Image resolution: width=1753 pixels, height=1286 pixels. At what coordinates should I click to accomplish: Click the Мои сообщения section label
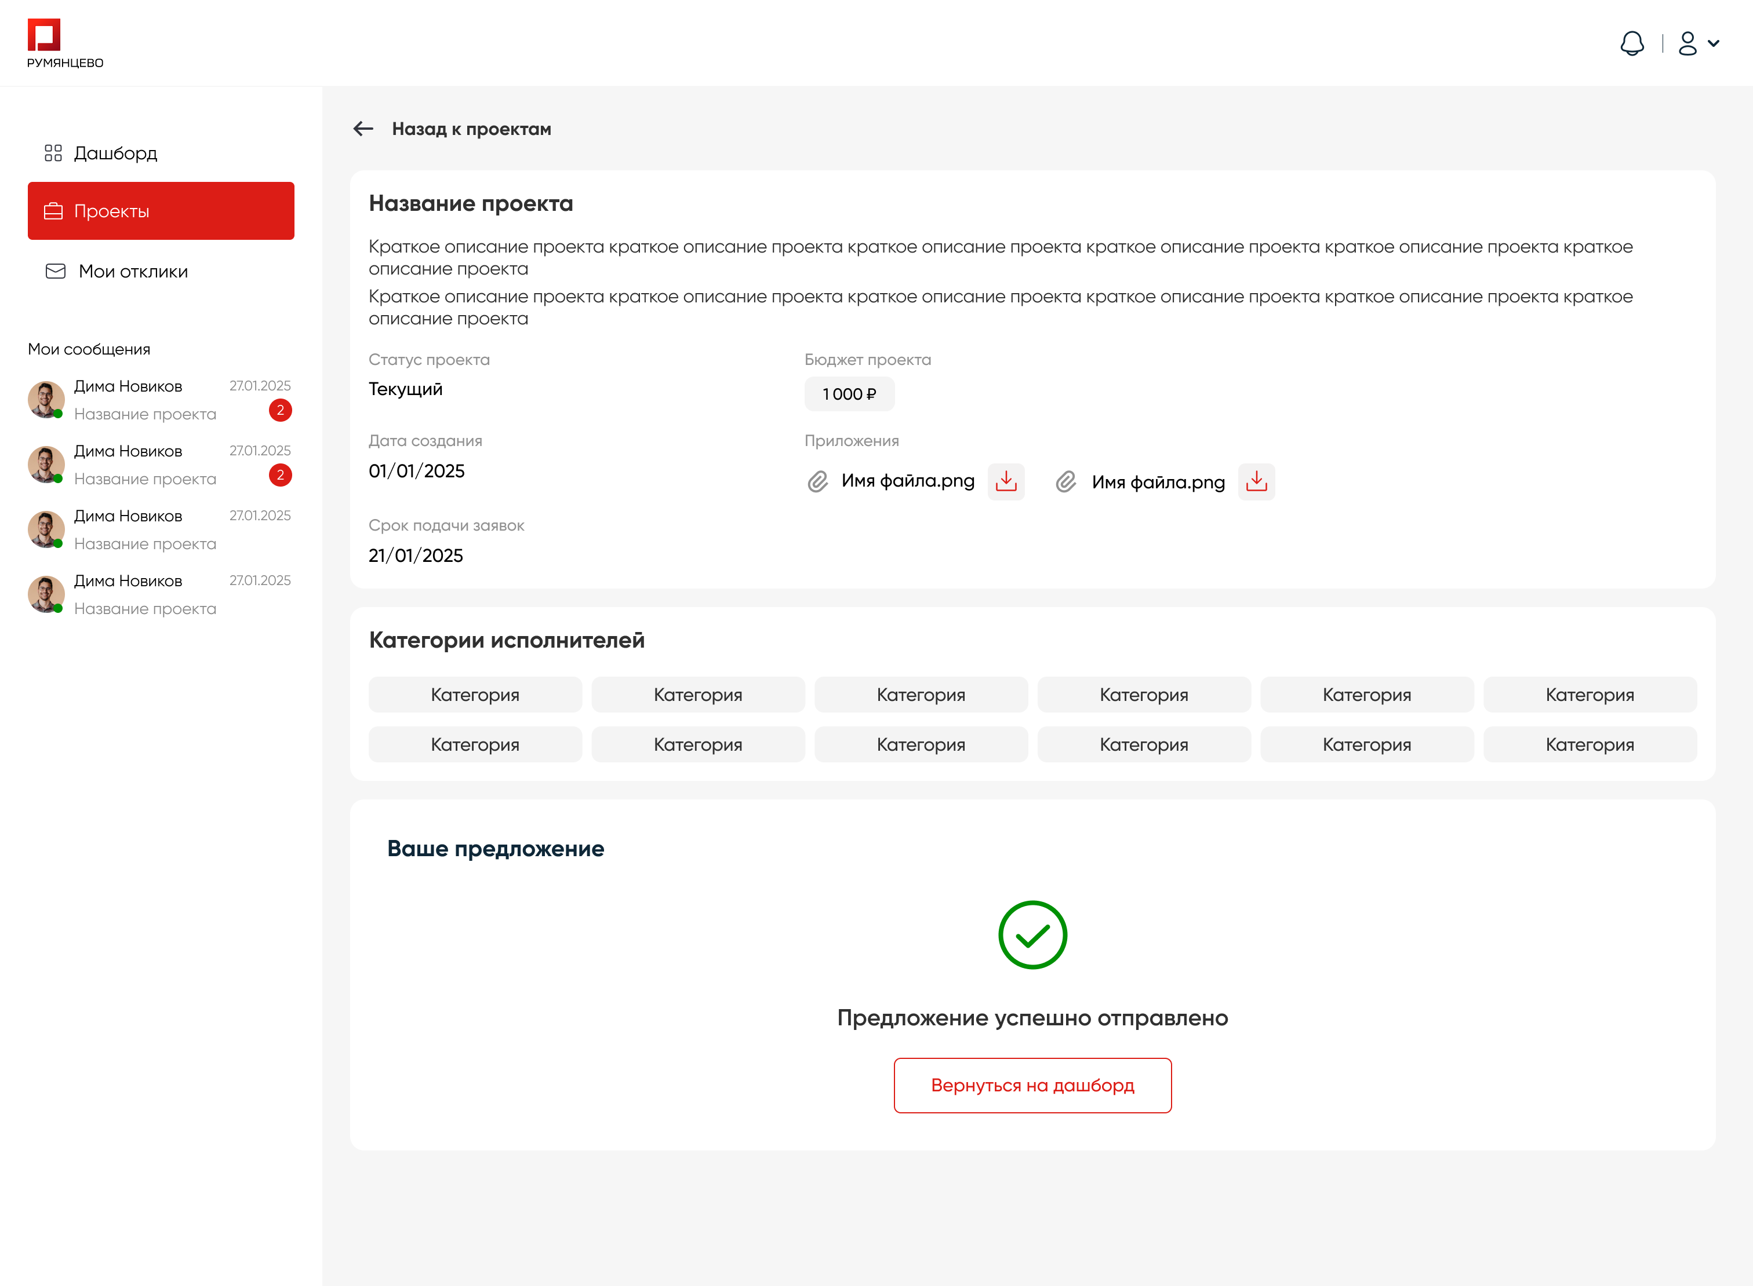(89, 349)
